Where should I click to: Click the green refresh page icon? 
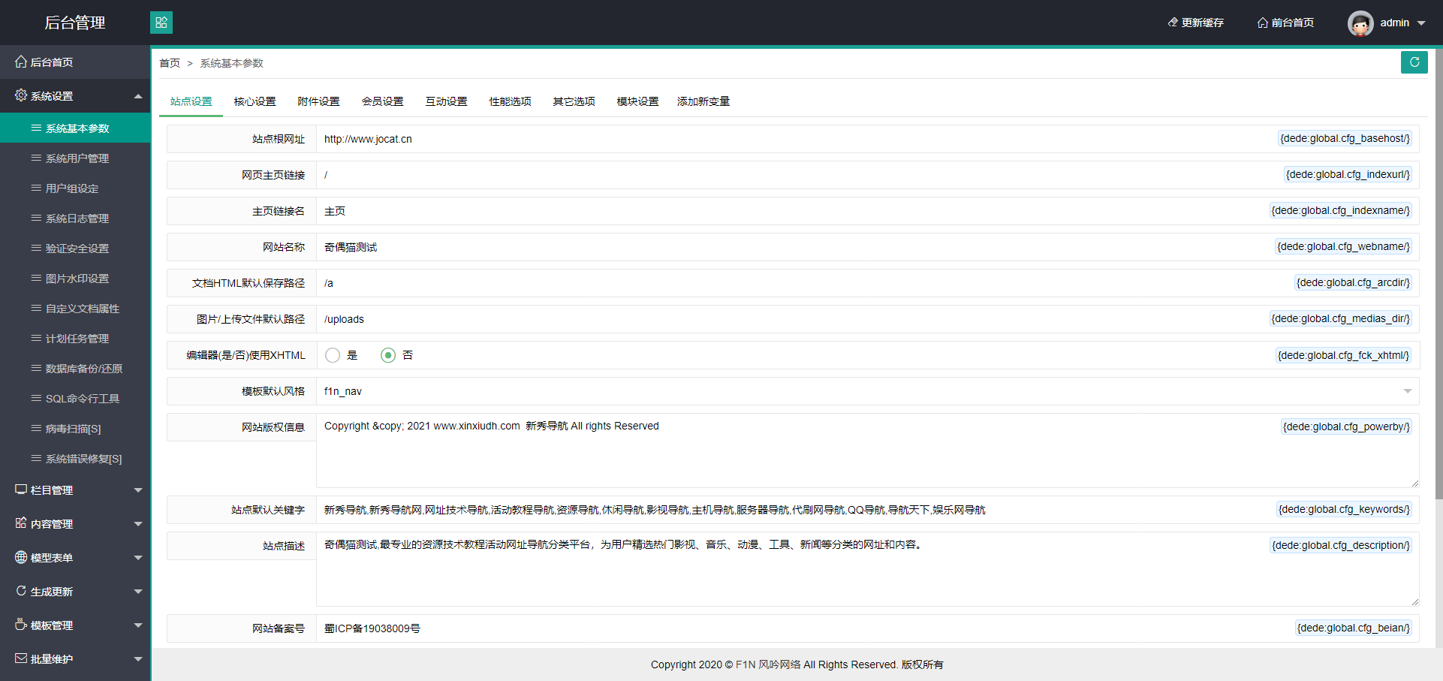click(x=1414, y=62)
